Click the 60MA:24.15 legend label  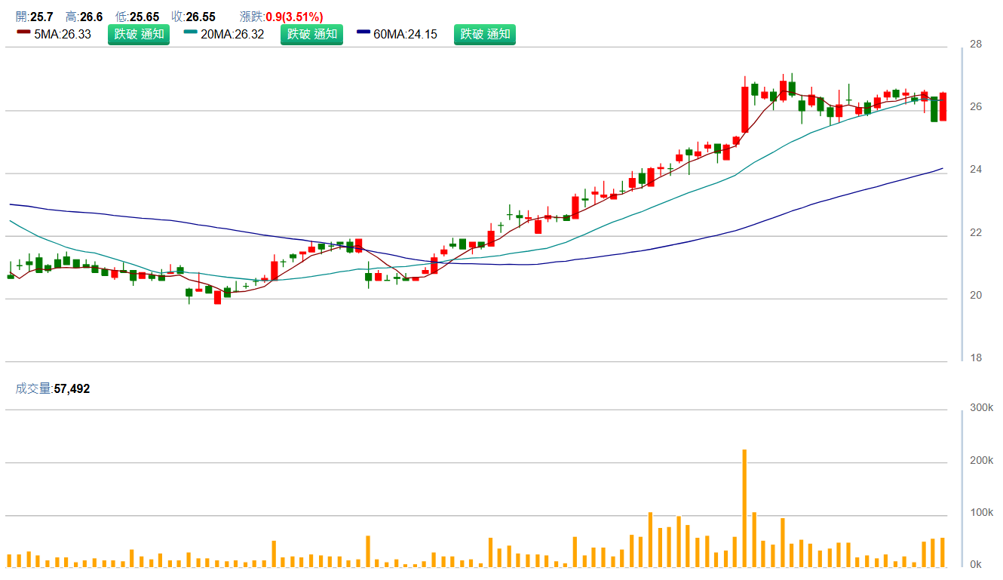[405, 35]
